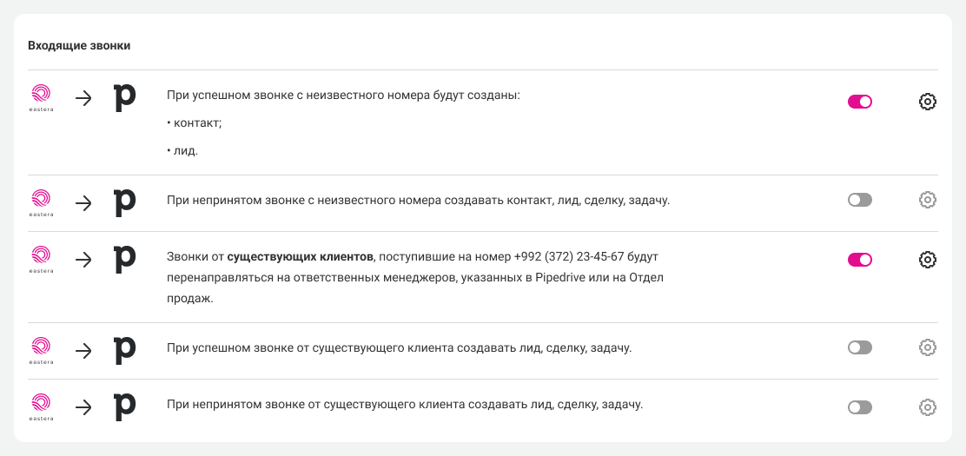Disable the successful unknown-number call rule toggle
The height and width of the screenshot is (456, 966).
click(859, 102)
